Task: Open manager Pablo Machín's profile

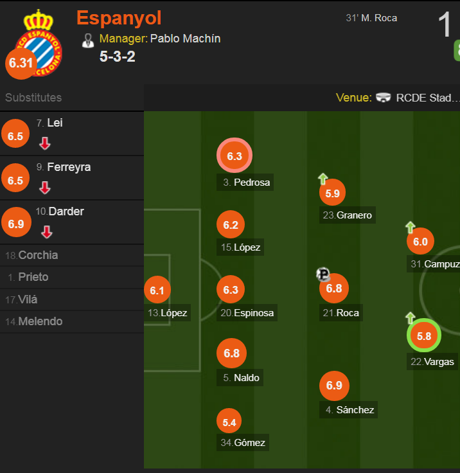Action: pos(185,39)
